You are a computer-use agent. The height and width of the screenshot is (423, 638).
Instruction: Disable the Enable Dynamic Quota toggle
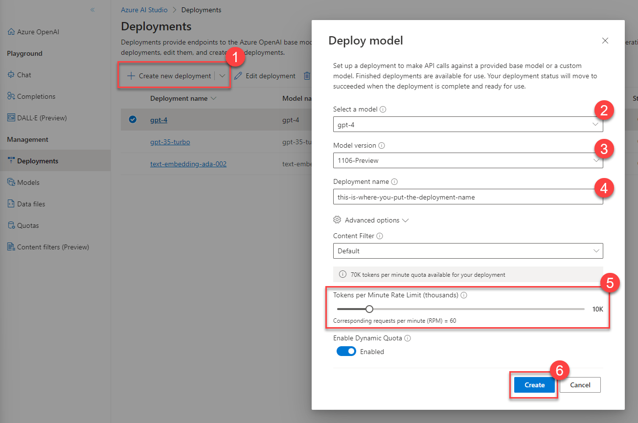[346, 351]
